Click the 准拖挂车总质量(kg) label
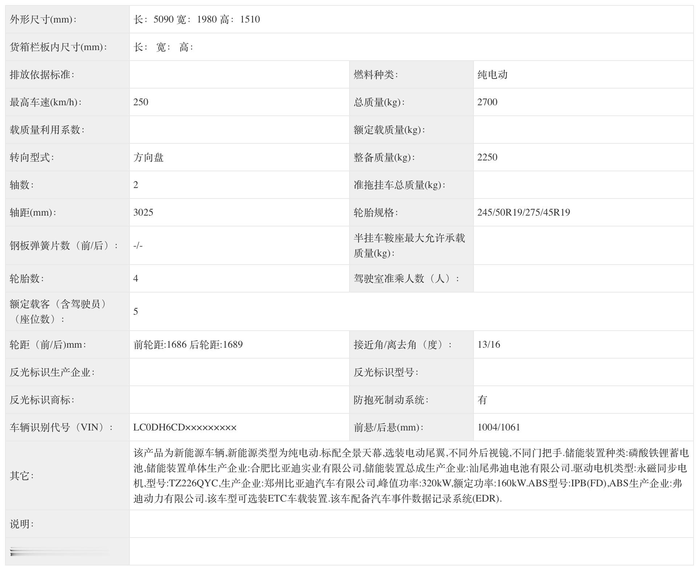The width and height of the screenshot is (699, 572). (x=399, y=185)
